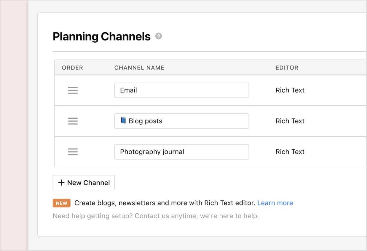This screenshot has height=251, width=367.
Task: Click the Planning Channels heading
Action: pos(102,37)
